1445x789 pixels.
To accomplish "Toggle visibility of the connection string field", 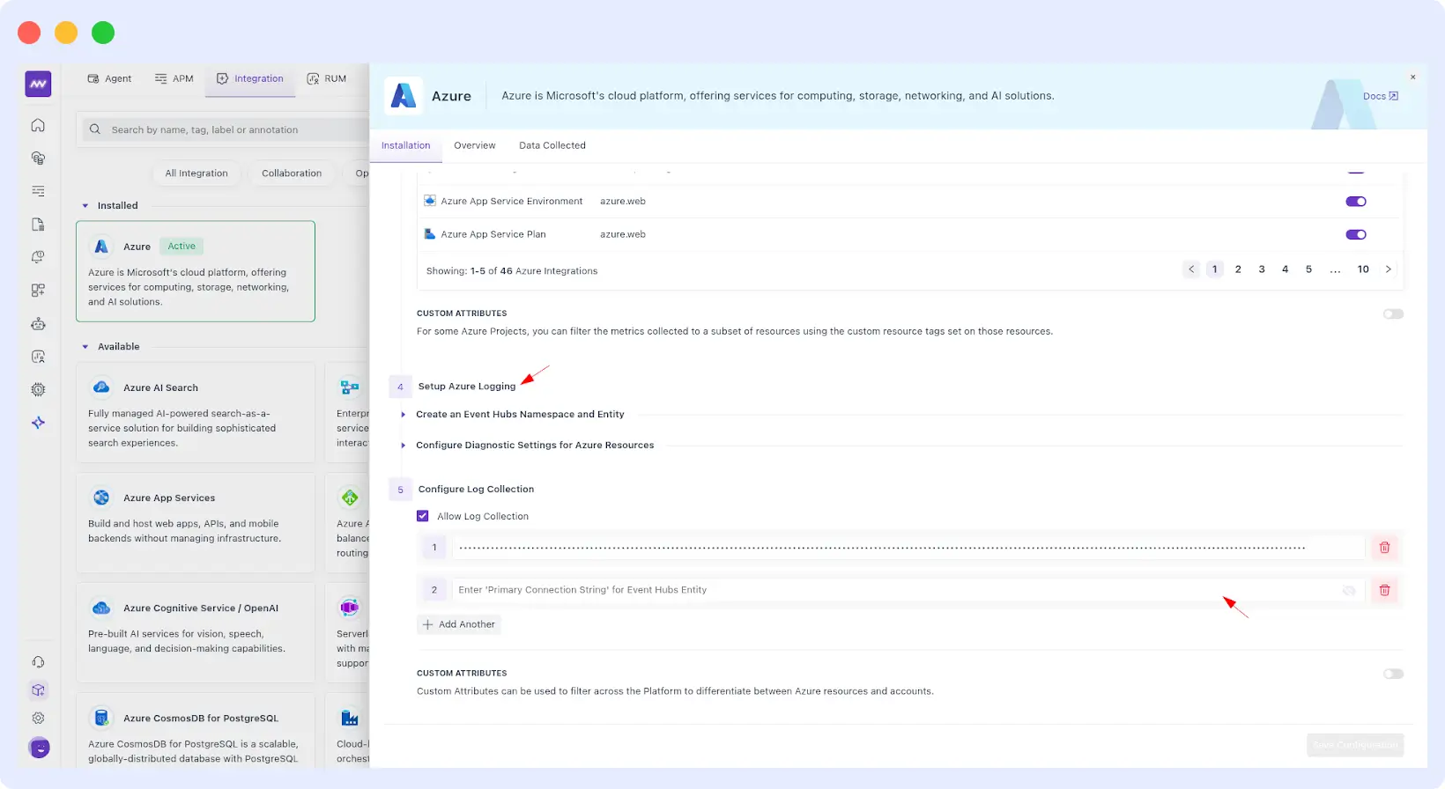I will click(x=1348, y=590).
